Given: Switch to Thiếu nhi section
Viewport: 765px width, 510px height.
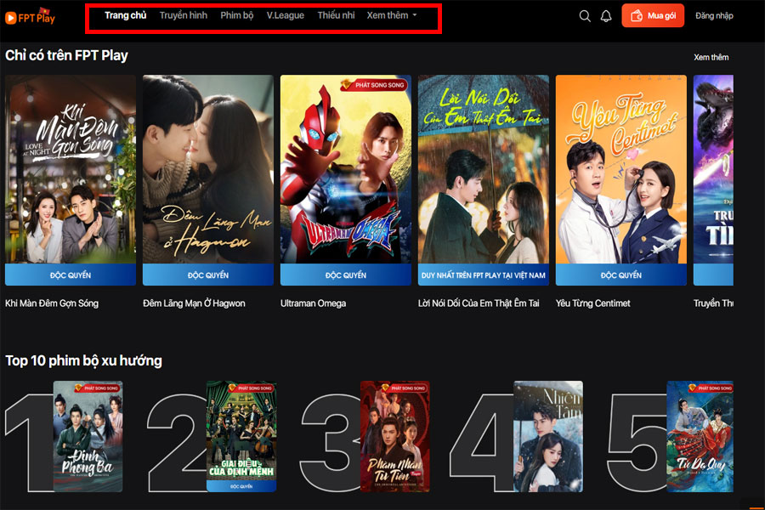Looking at the screenshot, I should (336, 15).
